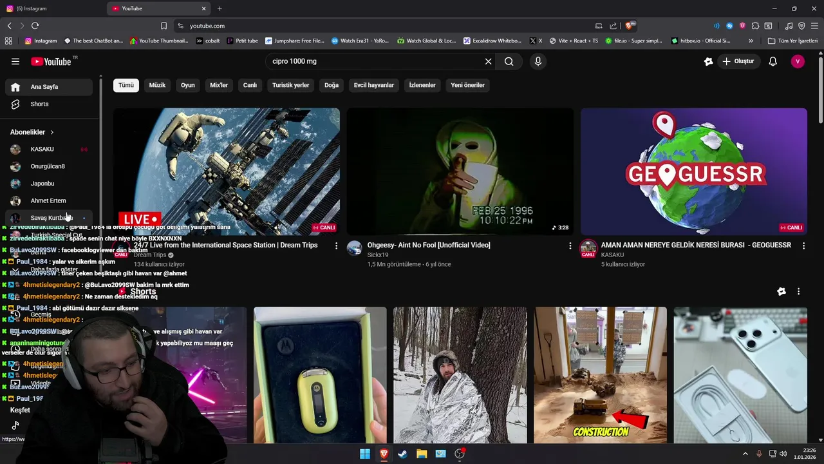
Task: Go to Ana Sayfa in sidebar
Action: [x=49, y=87]
